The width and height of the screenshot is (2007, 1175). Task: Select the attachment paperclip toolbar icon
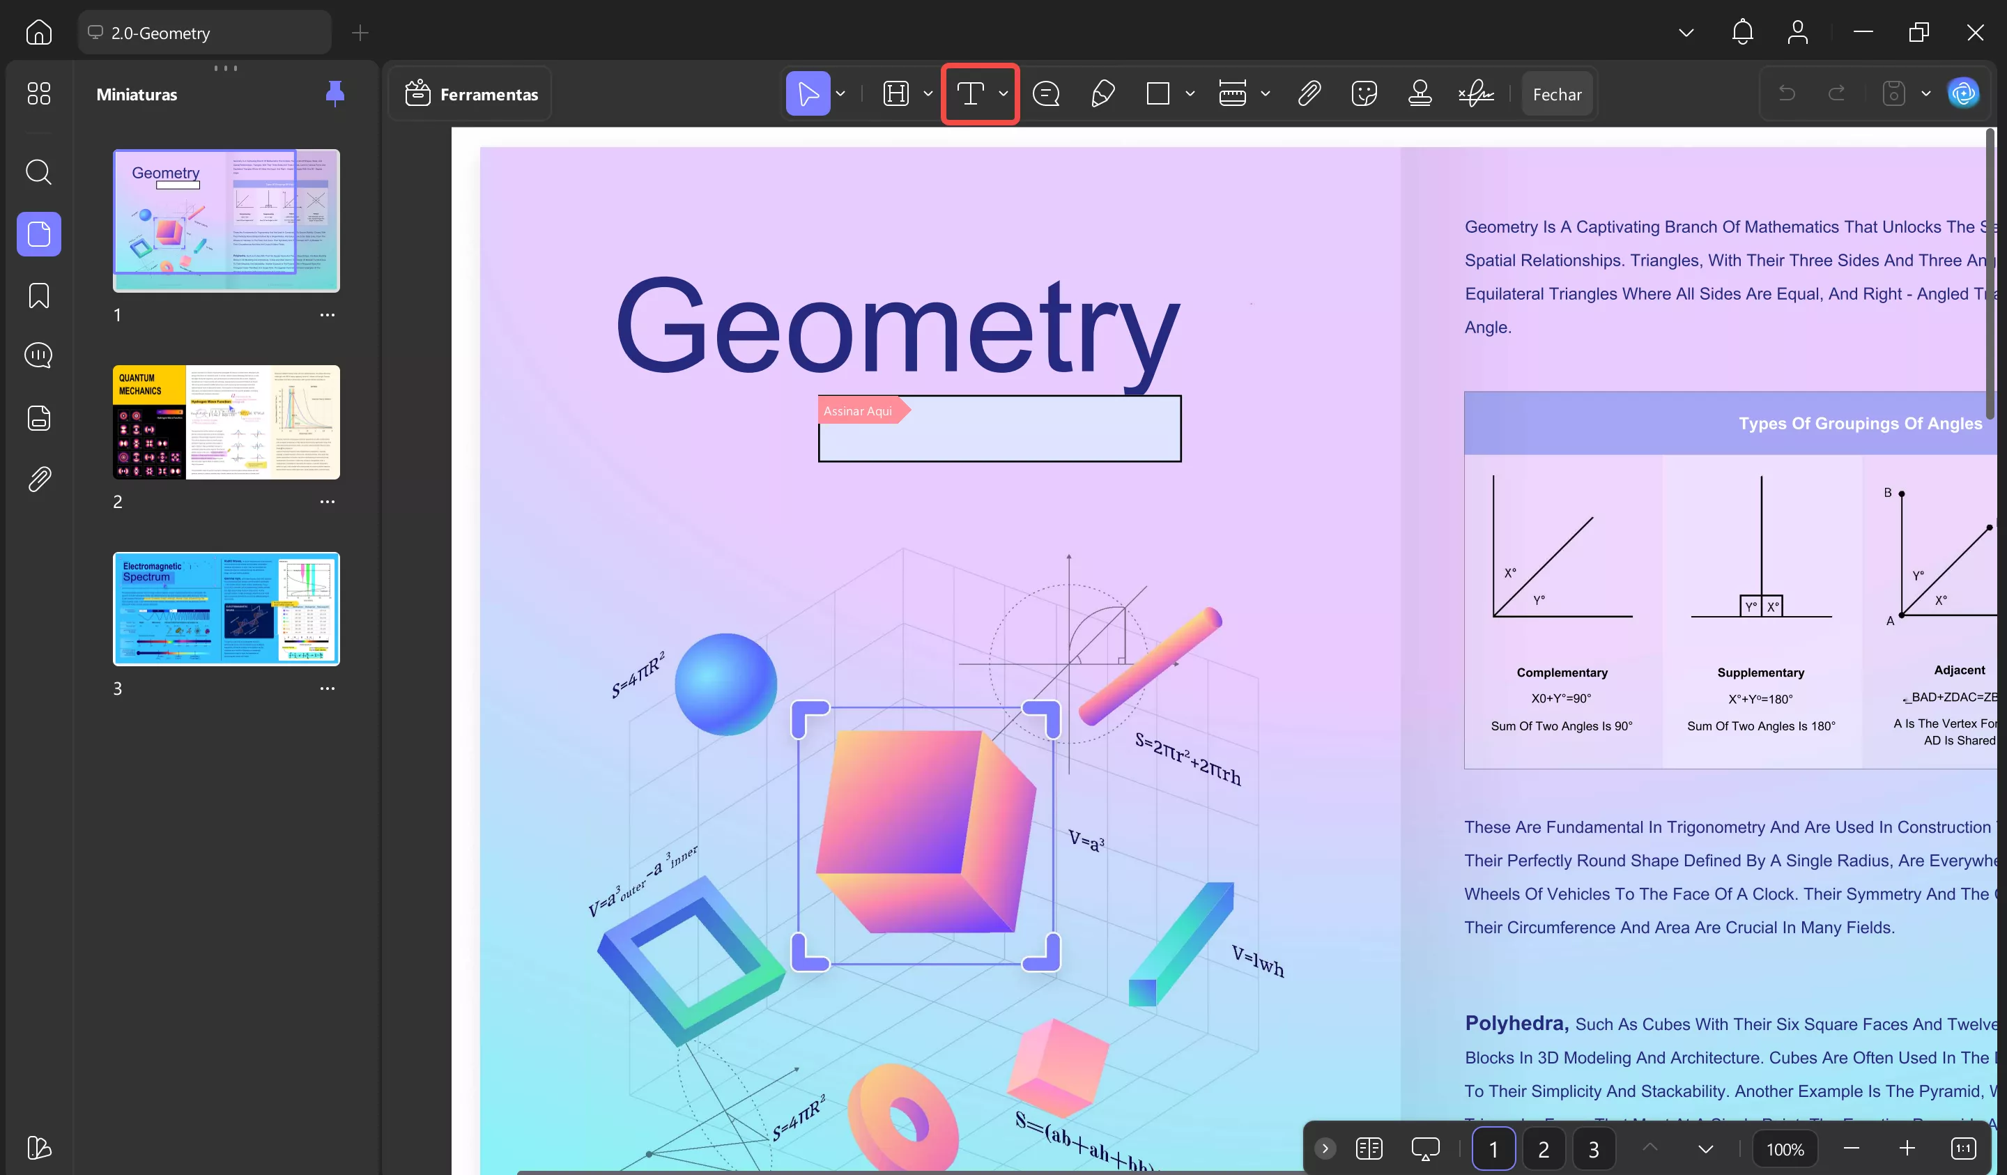(1309, 94)
